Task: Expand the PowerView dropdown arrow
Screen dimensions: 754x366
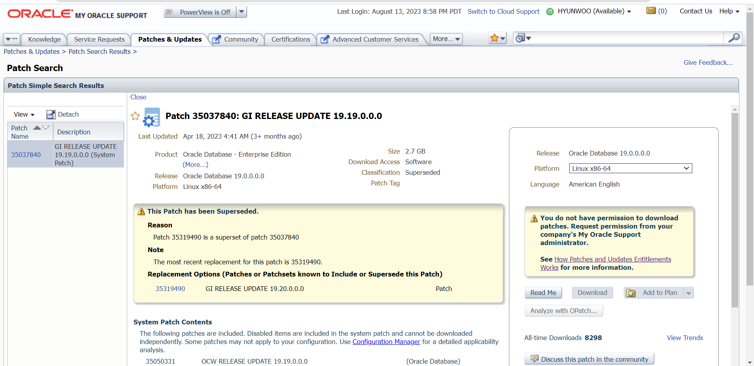Action: pyautogui.click(x=242, y=12)
